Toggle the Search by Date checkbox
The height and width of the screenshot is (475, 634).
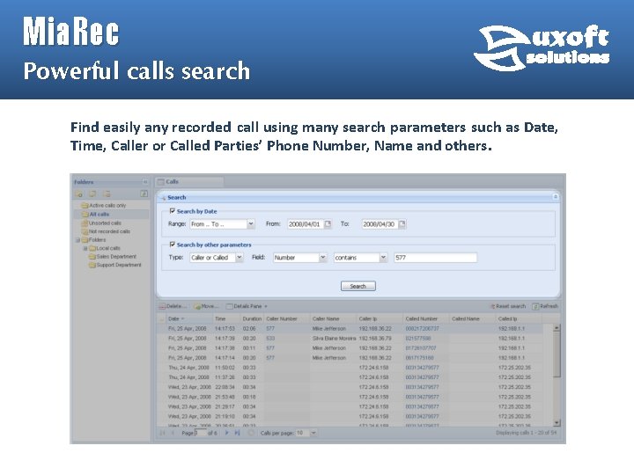(173, 211)
